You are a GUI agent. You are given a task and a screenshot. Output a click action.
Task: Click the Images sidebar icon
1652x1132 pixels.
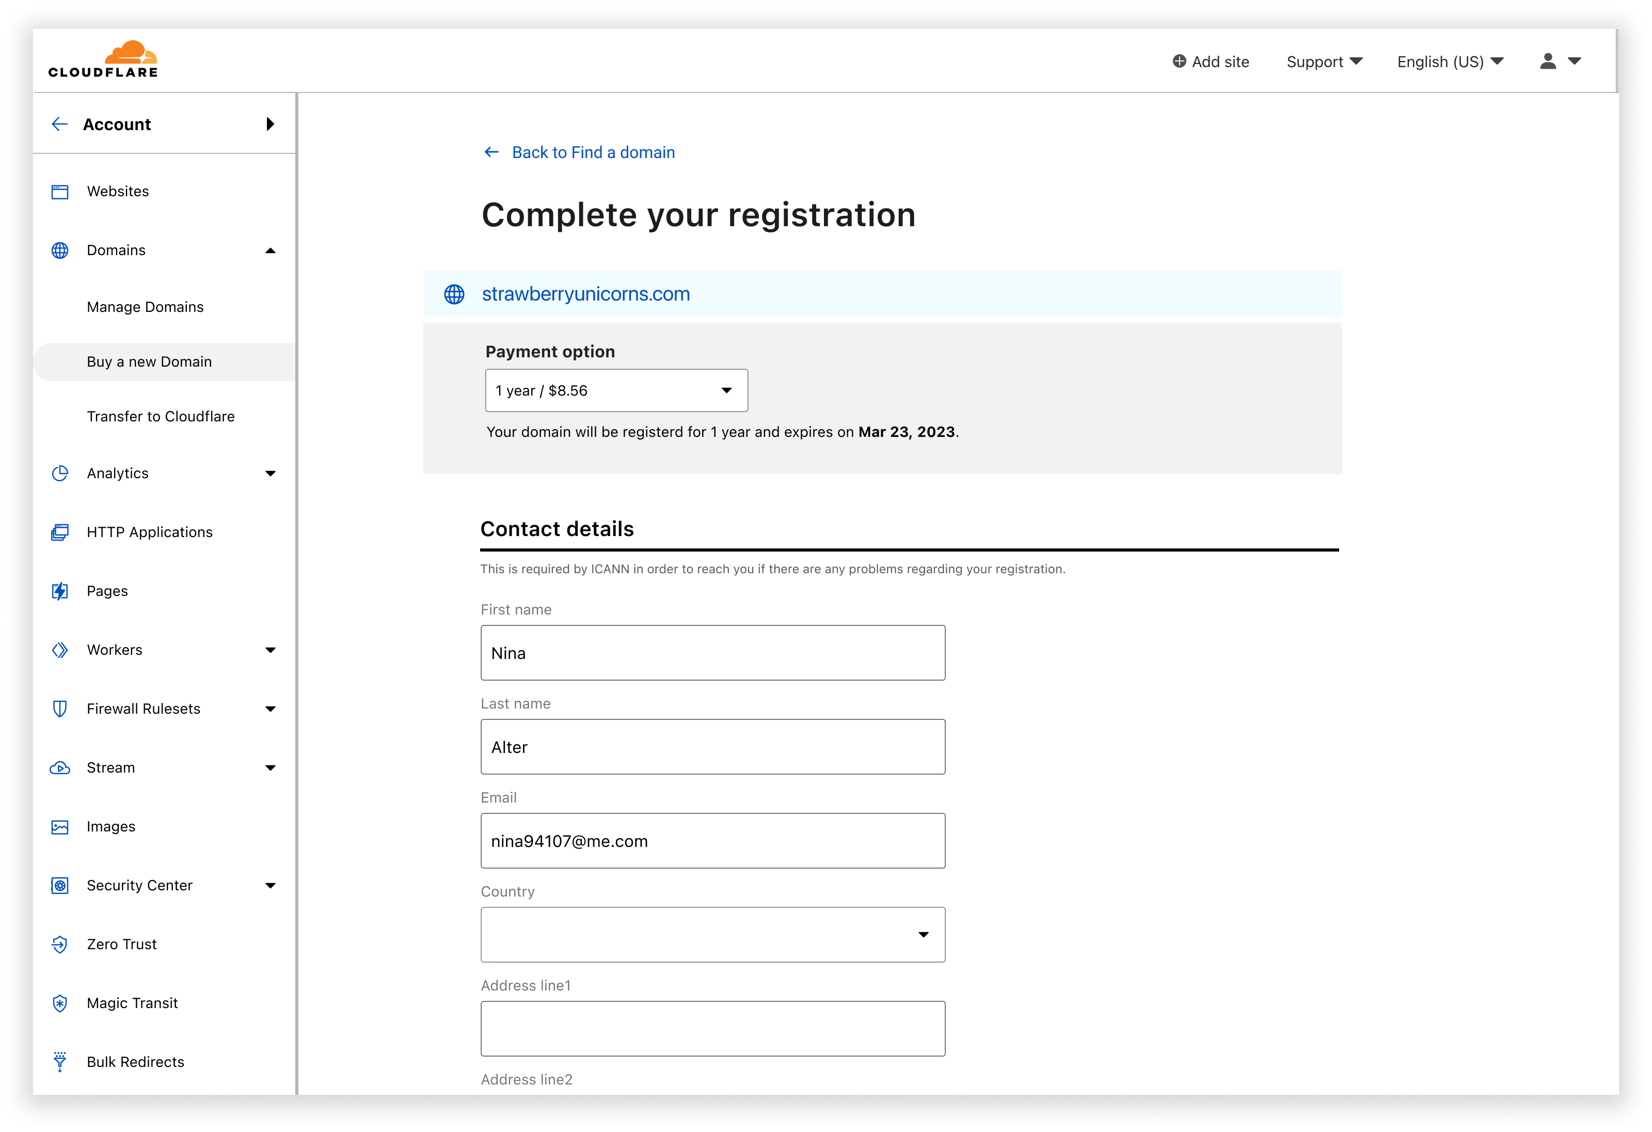[60, 827]
